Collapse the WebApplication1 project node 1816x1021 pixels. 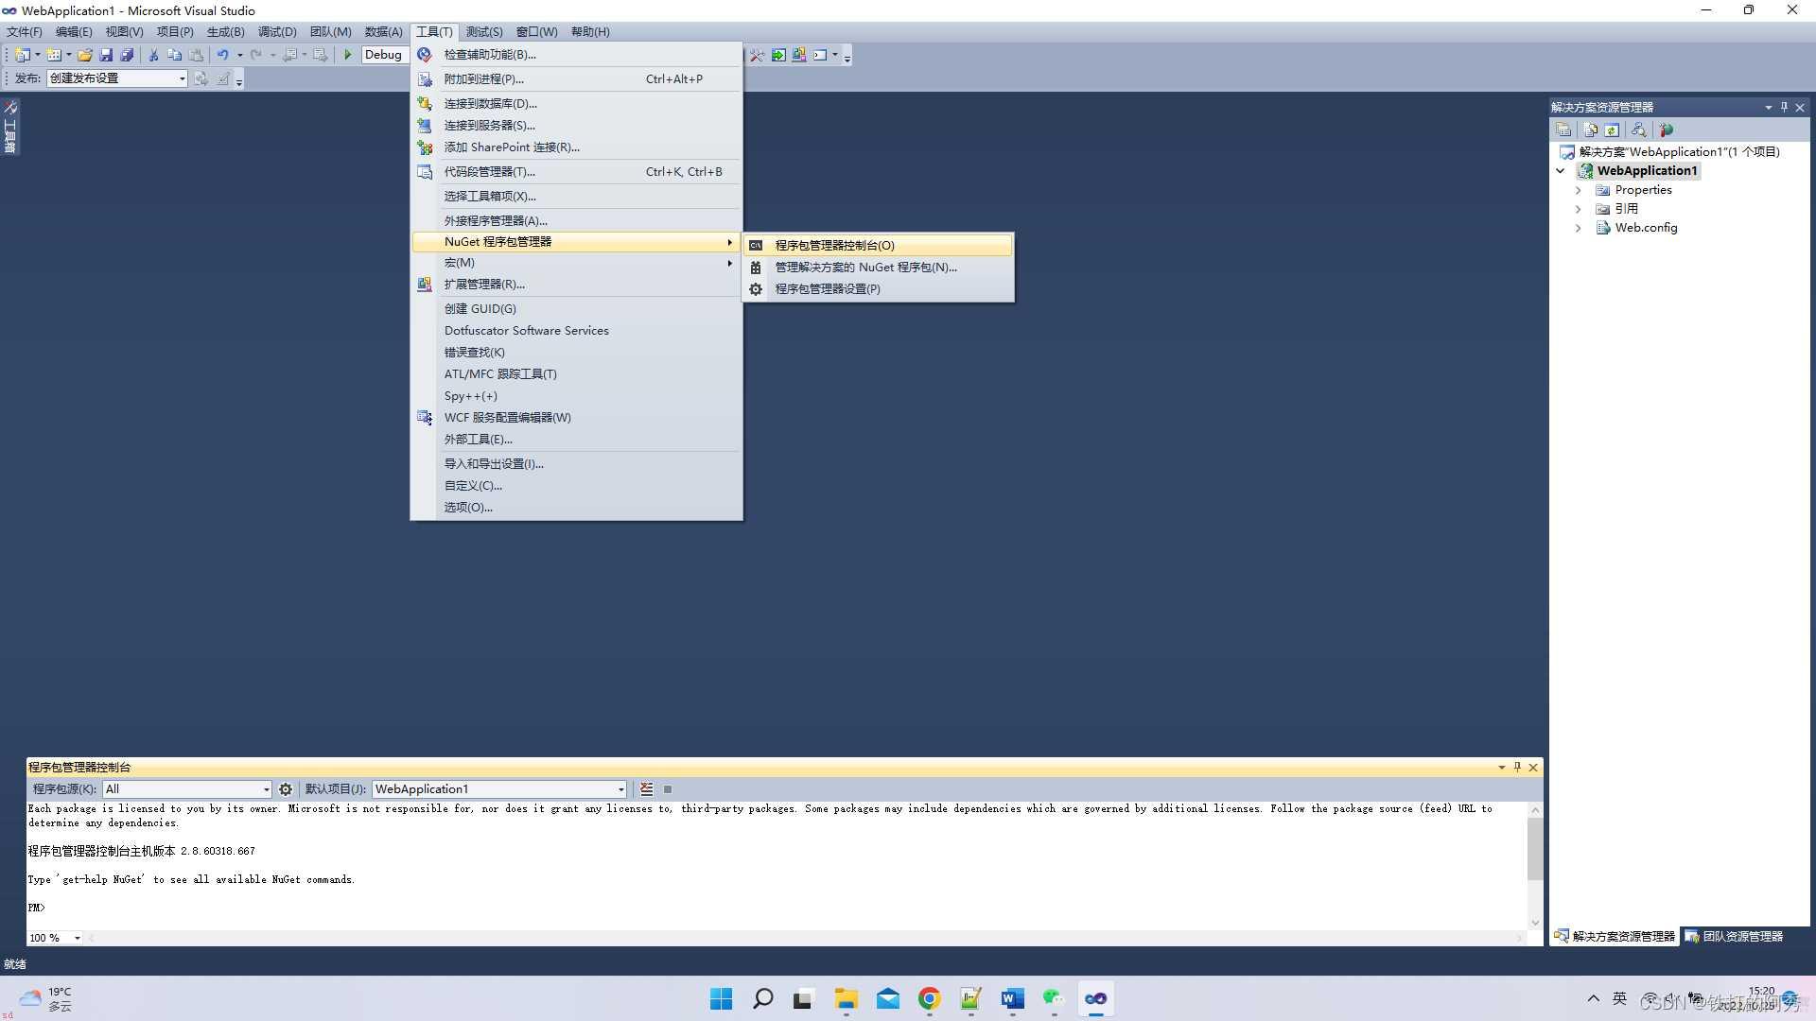pos(1561,171)
